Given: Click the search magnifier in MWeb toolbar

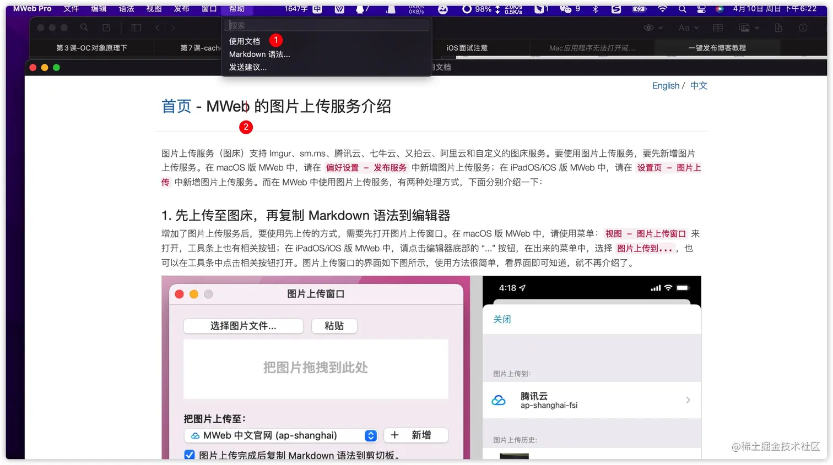Looking at the screenshot, I should click(x=84, y=28).
